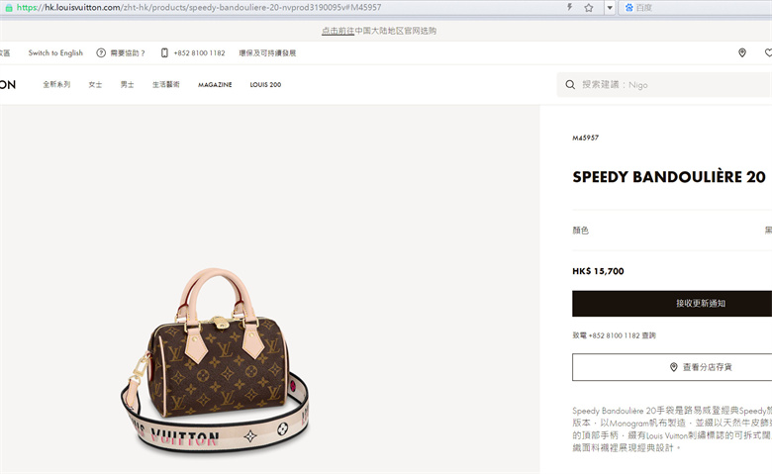Click the 点击前往 mainland China site link

click(338, 31)
